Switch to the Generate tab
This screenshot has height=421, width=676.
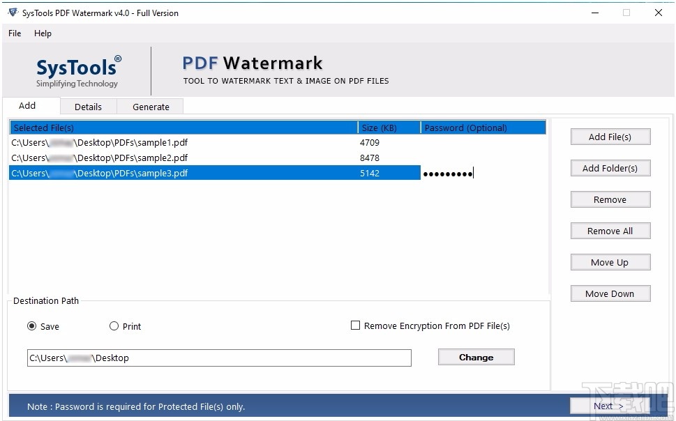150,107
